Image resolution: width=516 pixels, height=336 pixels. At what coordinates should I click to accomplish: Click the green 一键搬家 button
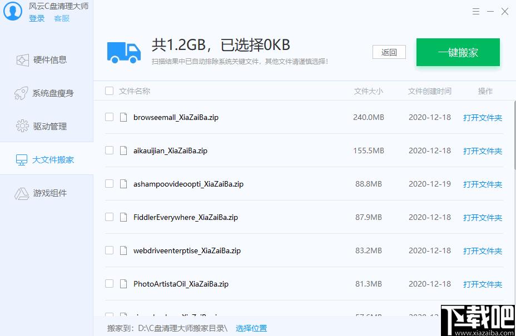click(458, 52)
